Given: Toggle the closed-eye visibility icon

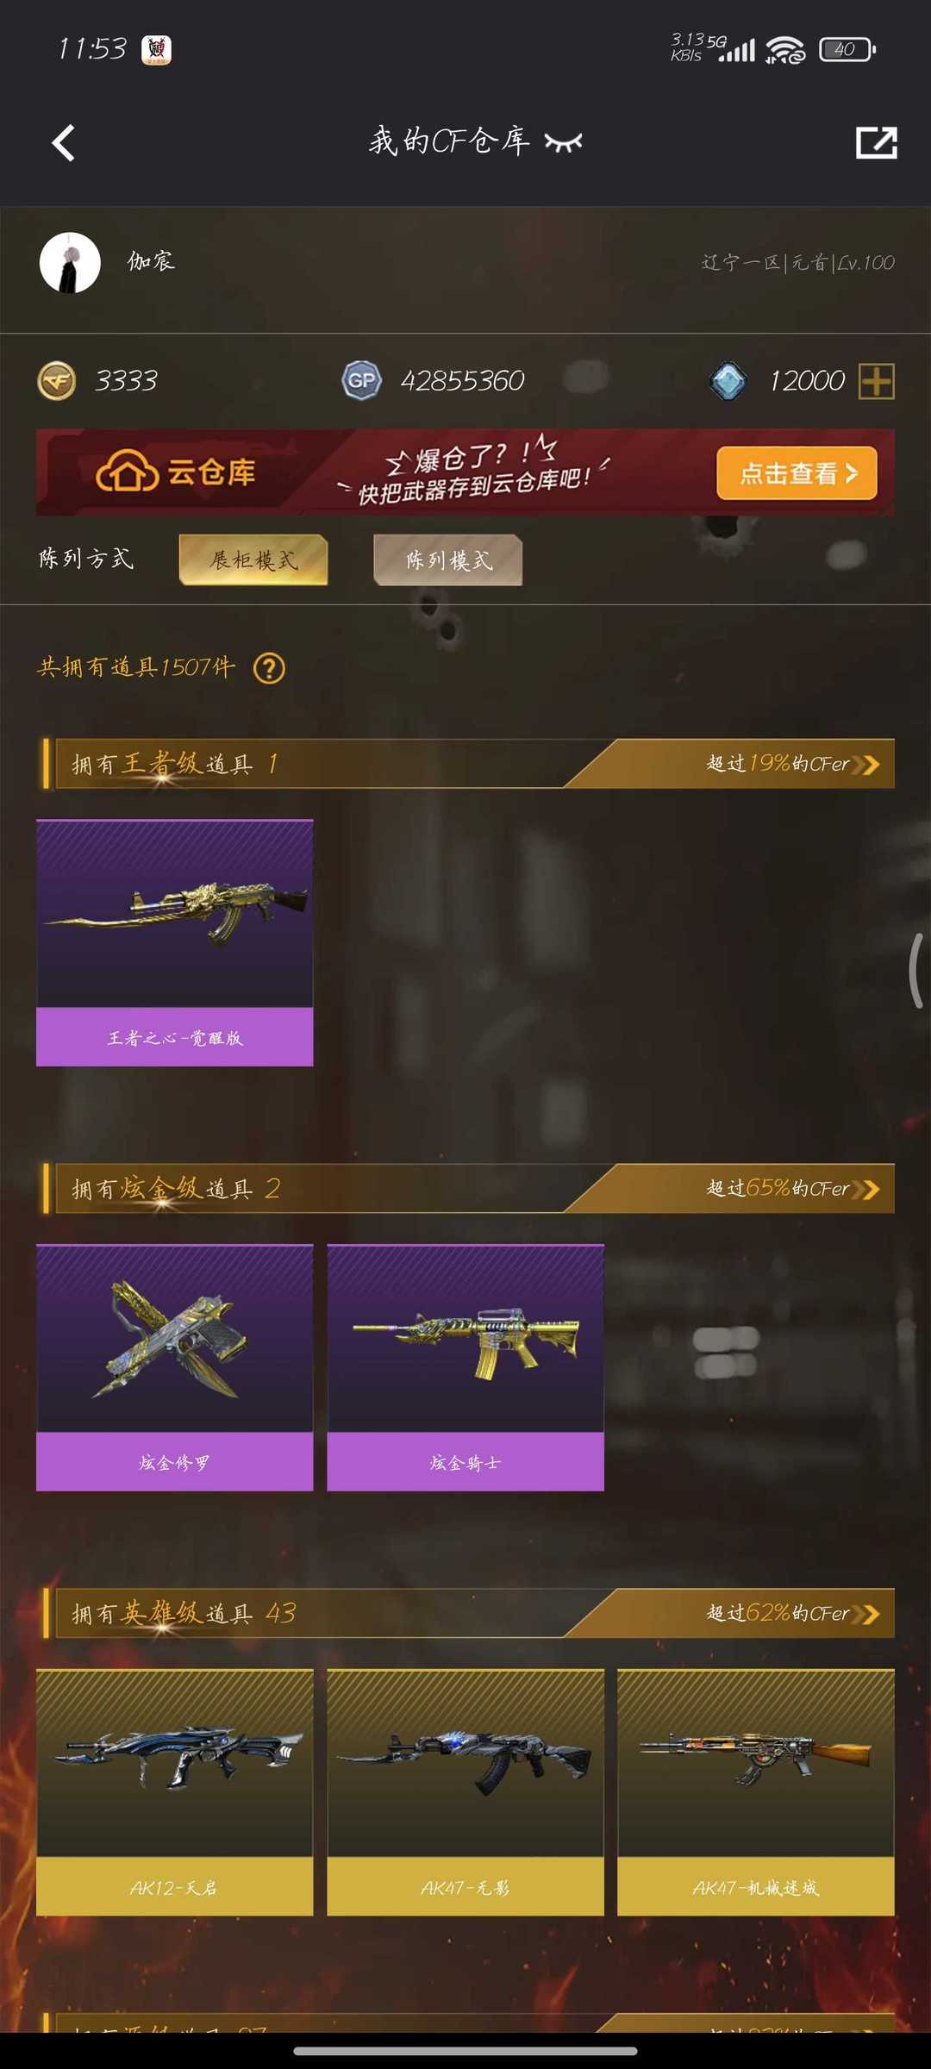Looking at the screenshot, I should pyautogui.click(x=564, y=142).
